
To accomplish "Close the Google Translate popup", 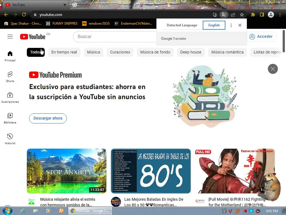I will pos(240,25).
